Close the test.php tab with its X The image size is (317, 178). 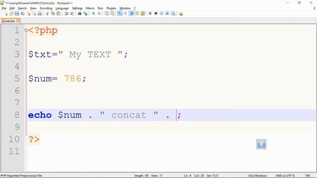[18, 21]
